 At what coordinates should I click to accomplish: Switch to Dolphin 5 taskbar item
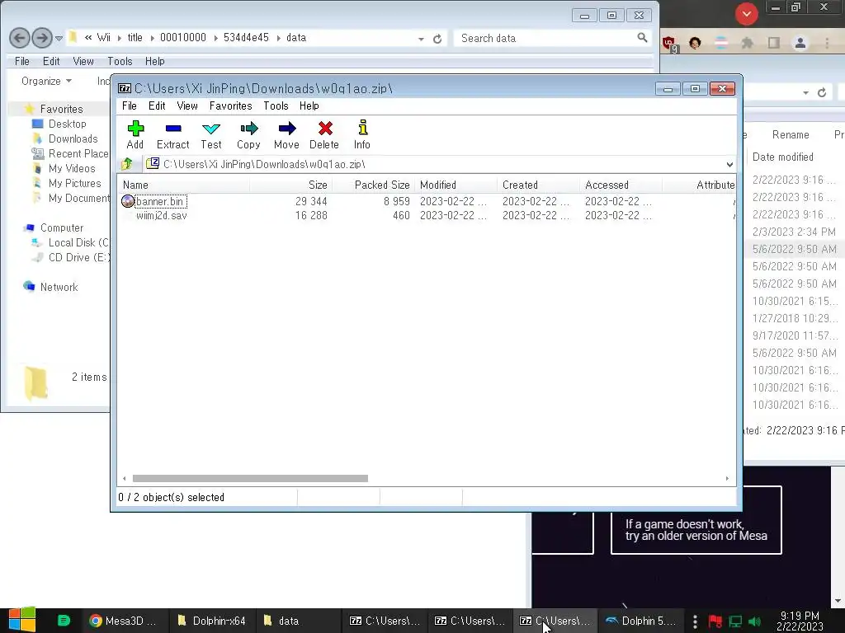pos(640,621)
